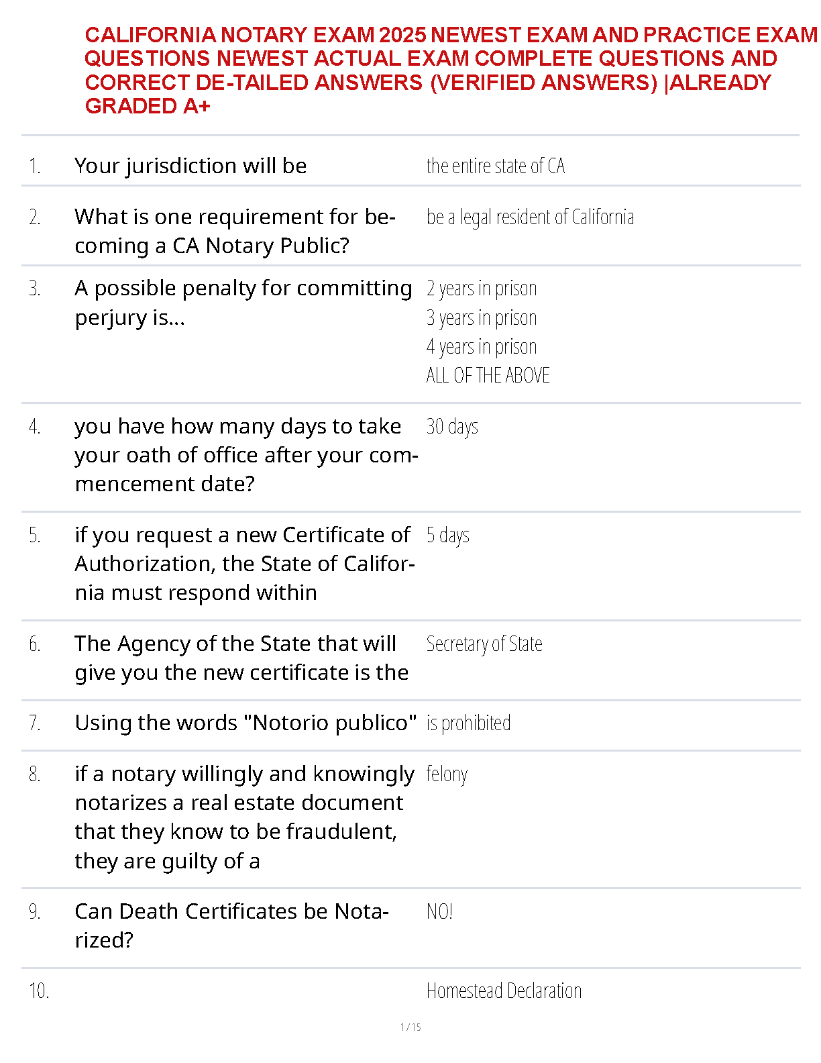Click the '3 years in prison' line
Image resolution: width=821 pixels, height=1063 pixels.
click(482, 317)
